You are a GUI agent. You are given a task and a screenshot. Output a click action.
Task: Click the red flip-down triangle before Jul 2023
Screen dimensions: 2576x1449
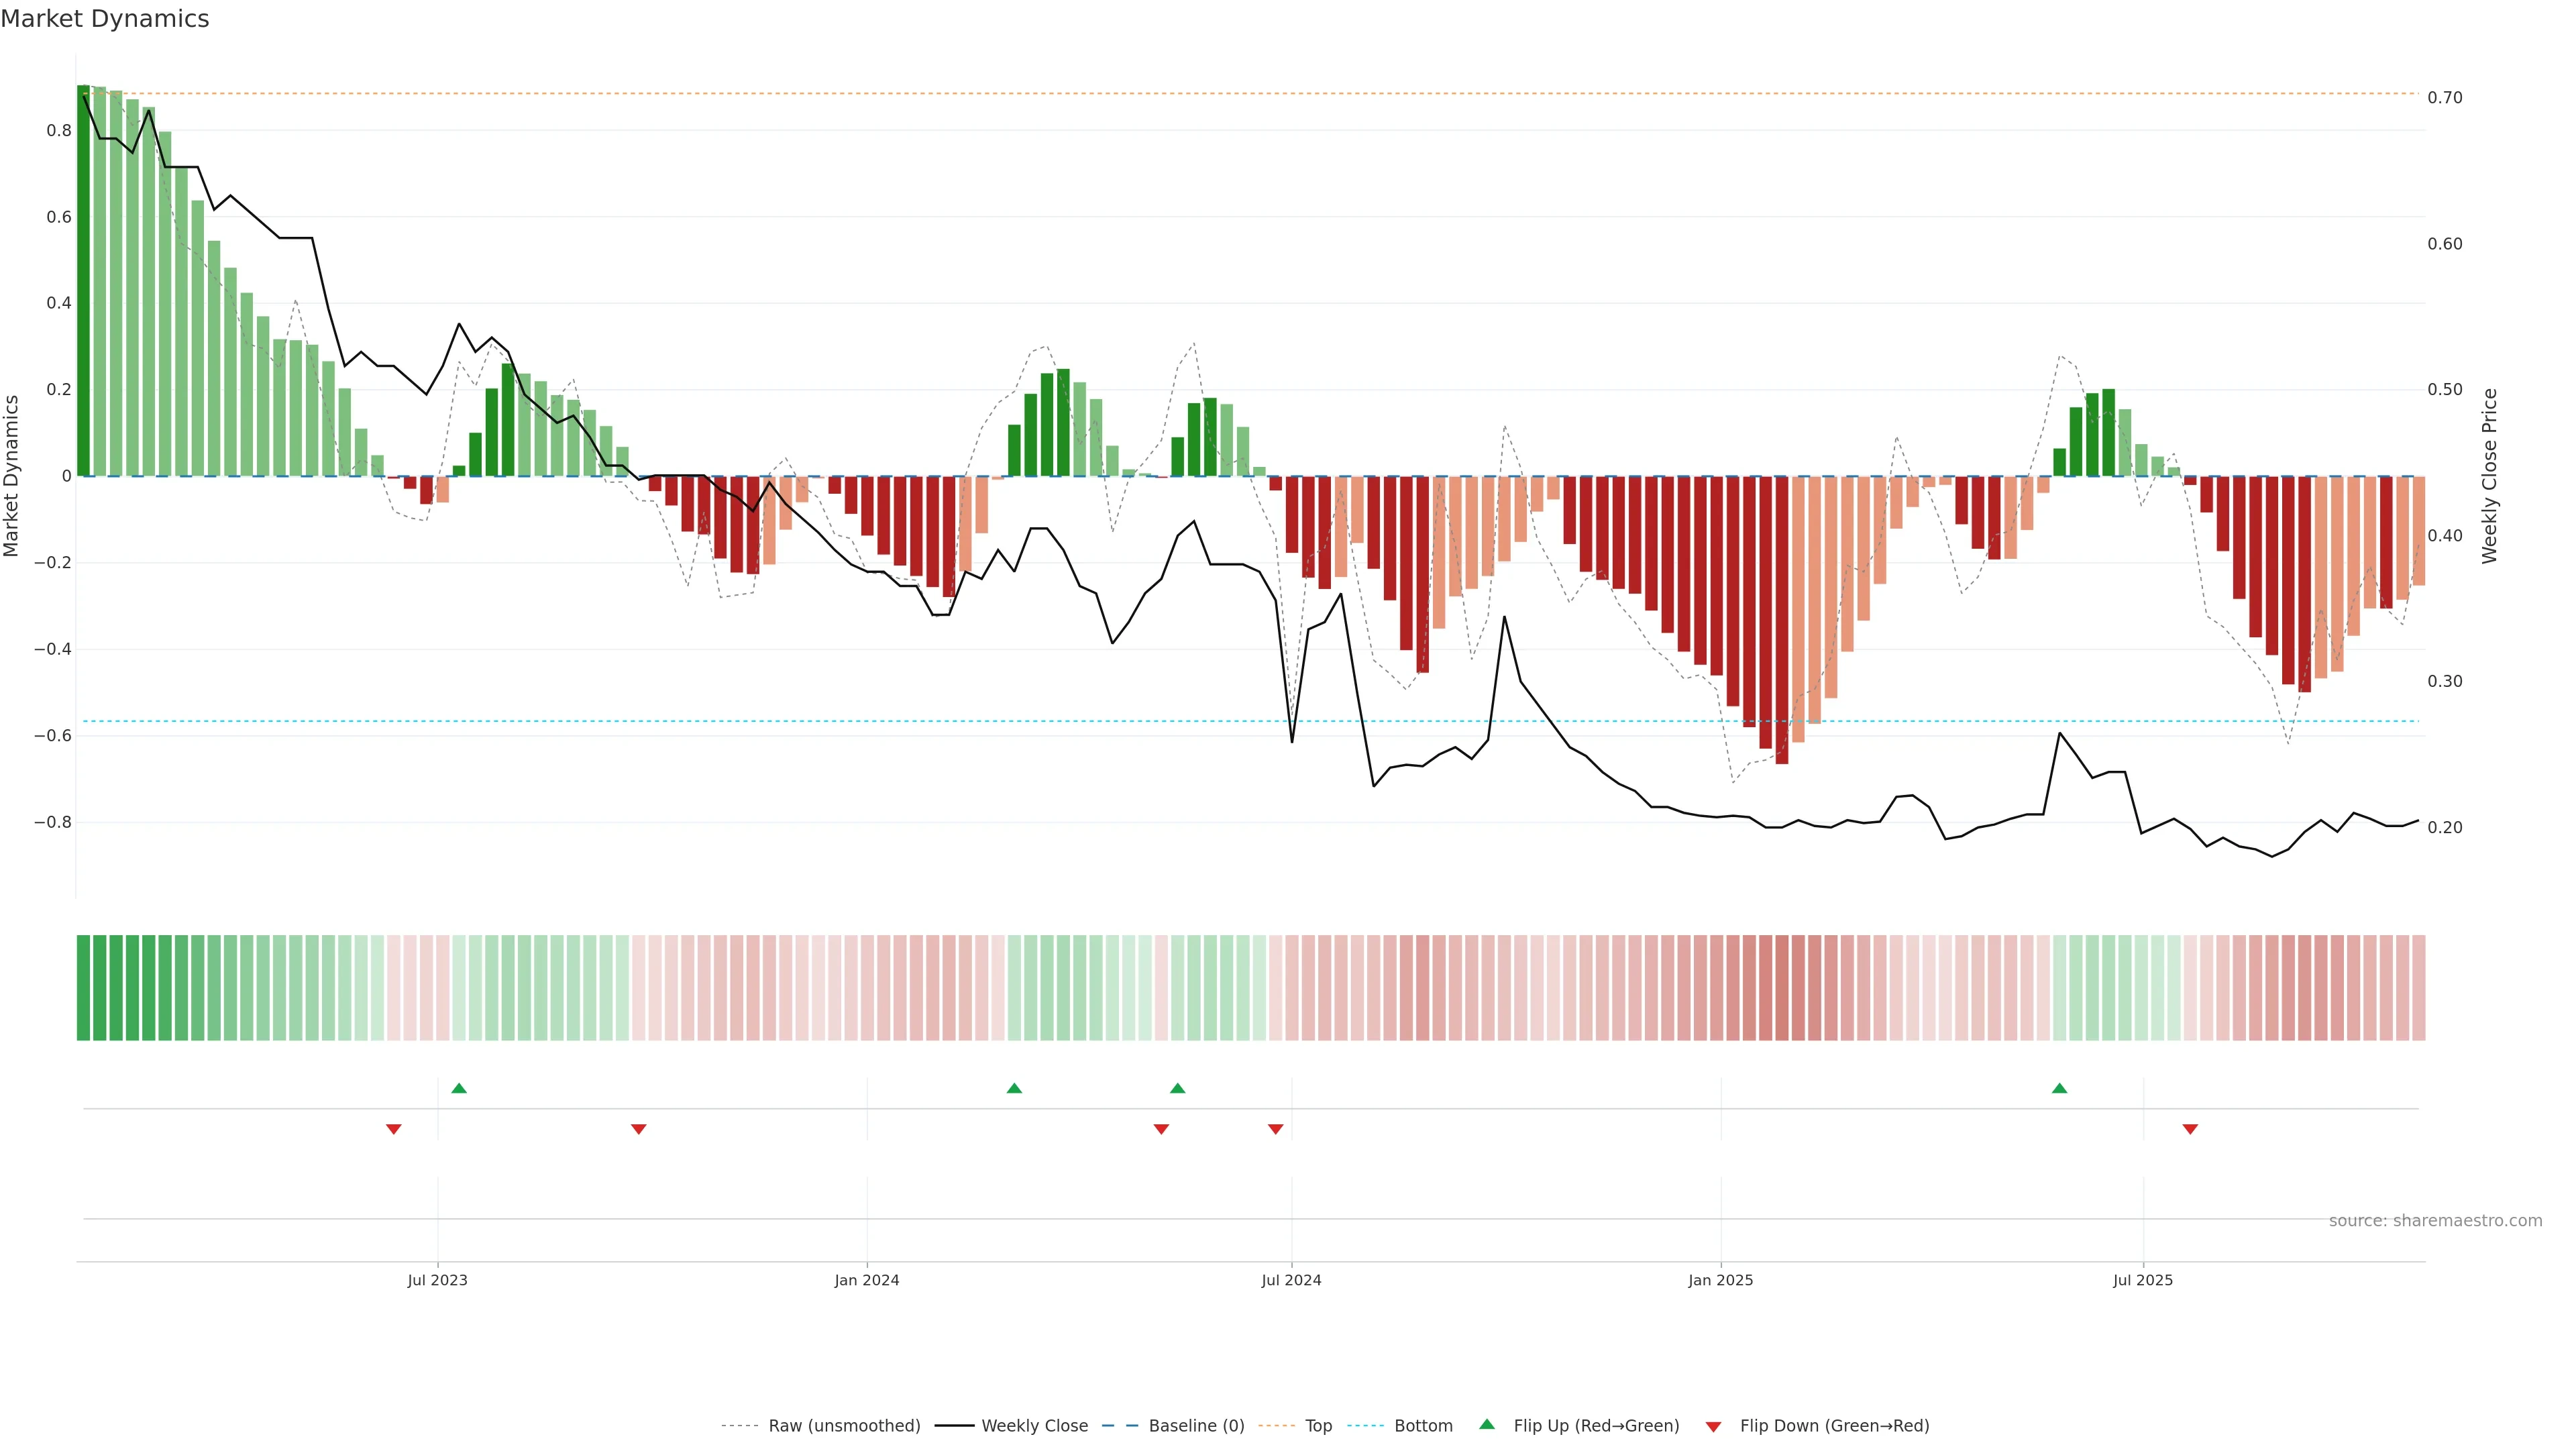pyautogui.click(x=394, y=1129)
